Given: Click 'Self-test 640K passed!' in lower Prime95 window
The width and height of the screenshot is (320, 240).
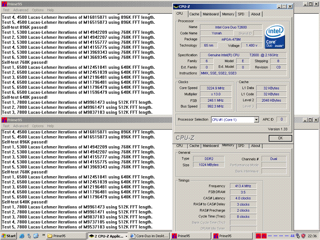Looking at the screenshot, I should pyautogui.click(x=24, y=202).
